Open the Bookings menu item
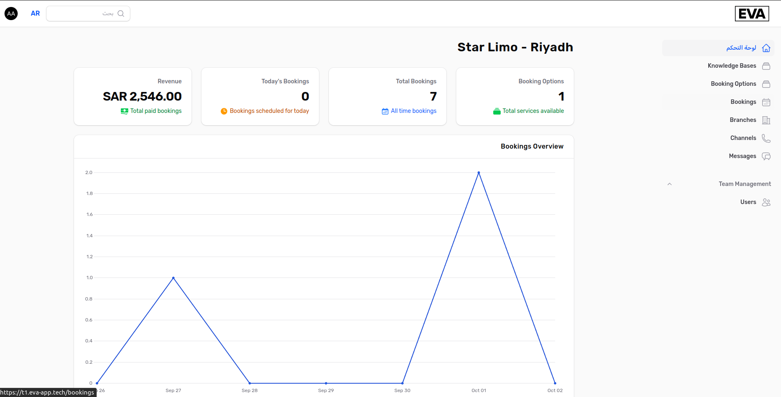Image resolution: width=781 pixels, height=397 pixels. pyautogui.click(x=743, y=102)
